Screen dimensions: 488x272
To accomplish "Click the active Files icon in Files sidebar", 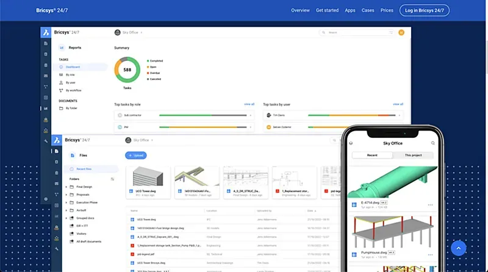I will click(56, 151).
